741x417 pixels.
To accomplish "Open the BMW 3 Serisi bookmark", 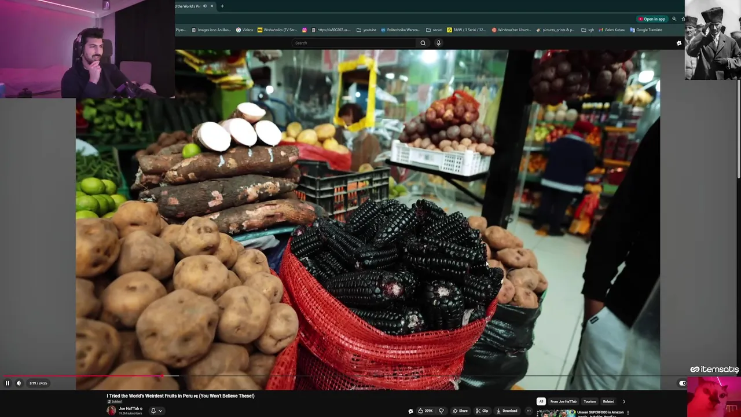I will tap(466, 30).
